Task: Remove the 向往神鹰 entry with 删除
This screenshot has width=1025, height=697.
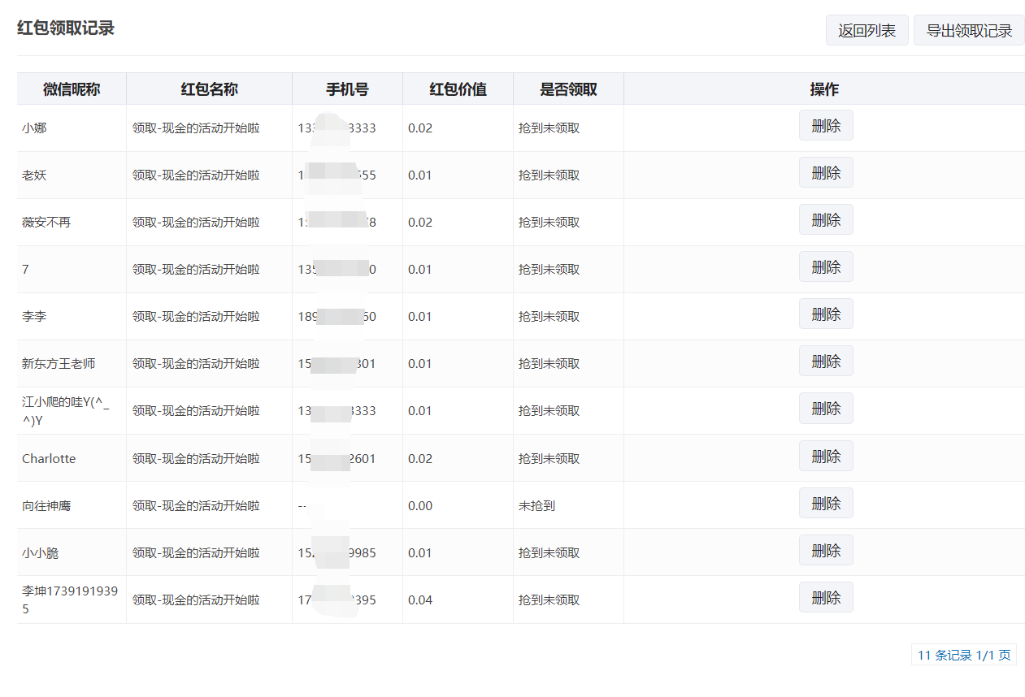Action: 826,504
